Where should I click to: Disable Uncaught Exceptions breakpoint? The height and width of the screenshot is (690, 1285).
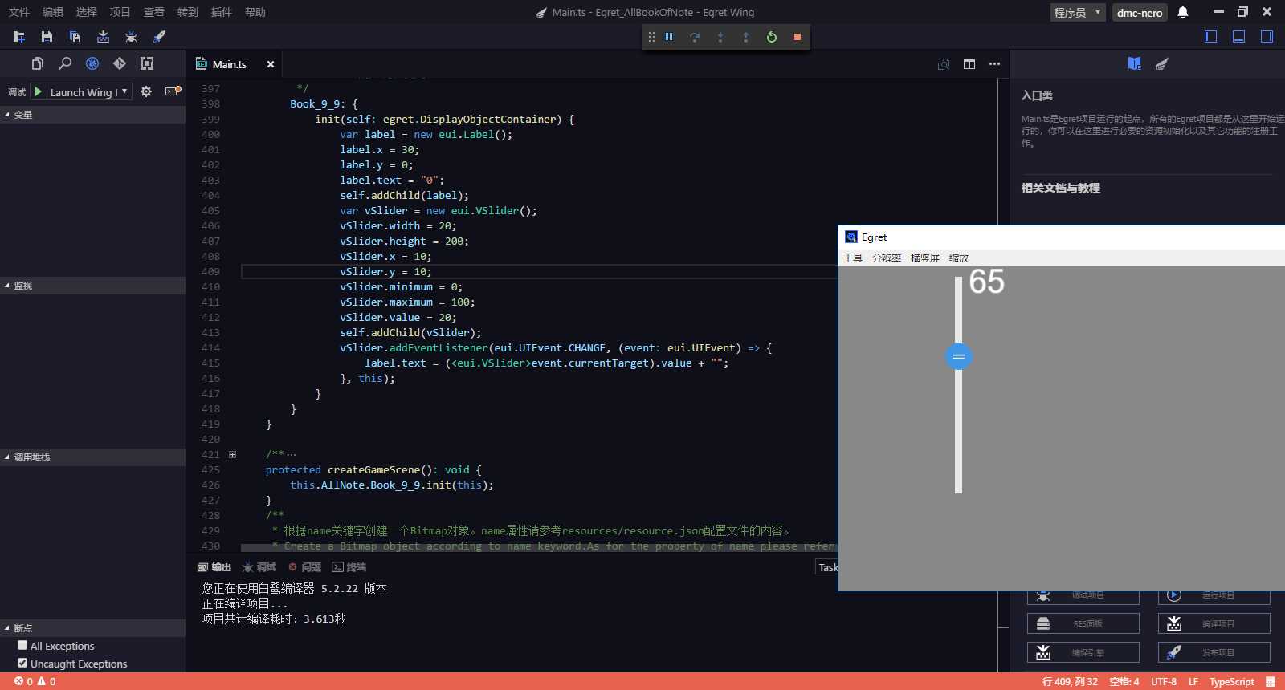22,663
